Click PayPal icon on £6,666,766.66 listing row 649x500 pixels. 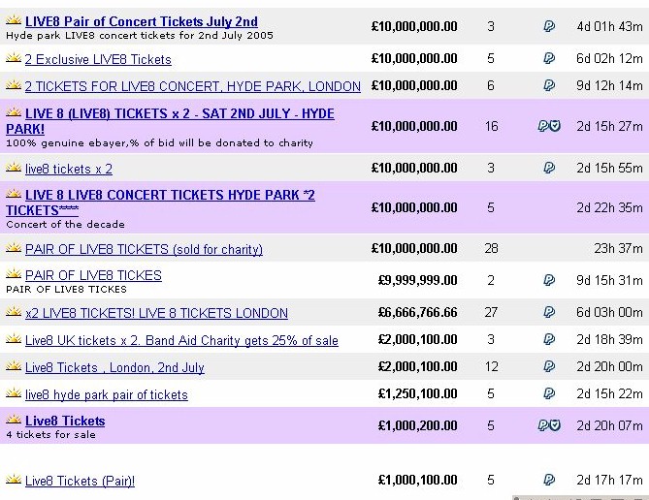coord(549,312)
